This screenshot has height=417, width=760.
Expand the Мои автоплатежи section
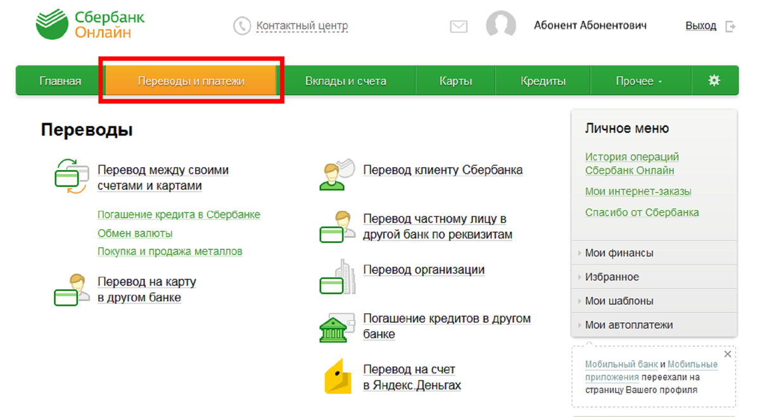click(x=654, y=325)
